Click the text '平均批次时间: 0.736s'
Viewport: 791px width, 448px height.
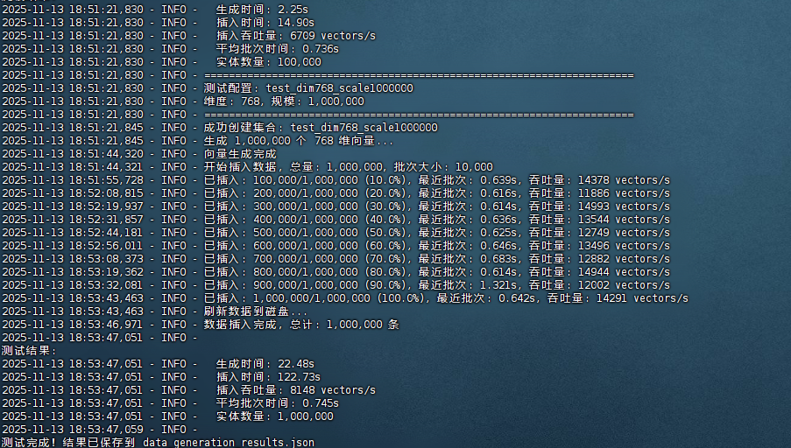click(x=278, y=49)
